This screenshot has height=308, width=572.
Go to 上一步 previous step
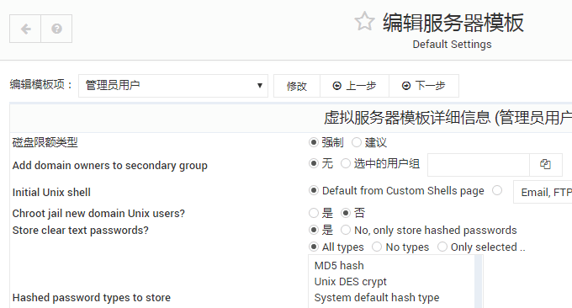click(x=354, y=86)
